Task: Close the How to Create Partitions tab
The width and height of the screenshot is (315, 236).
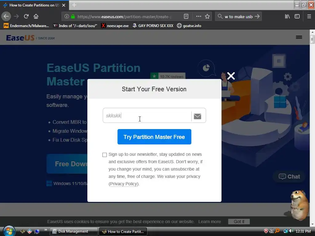Action: [x=64, y=5]
